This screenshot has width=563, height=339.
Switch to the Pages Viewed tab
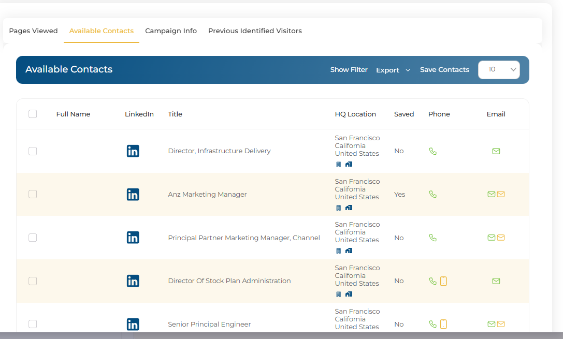[33, 31]
